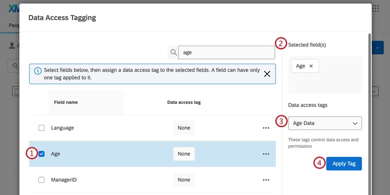390x195 pixels.
Task: Open the ManagerID row options menu
Action: tap(266, 180)
